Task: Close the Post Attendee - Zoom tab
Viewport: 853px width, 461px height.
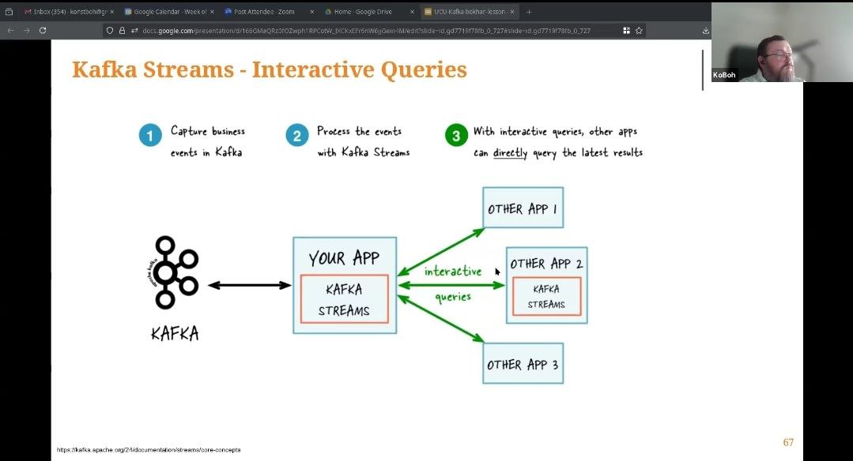Action: [311, 11]
